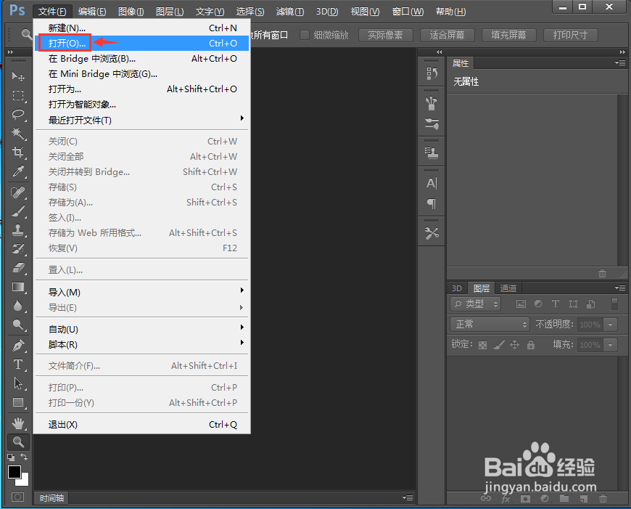
Task: Select the Horizontal Type tool
Action: click(x=17, y=365)
